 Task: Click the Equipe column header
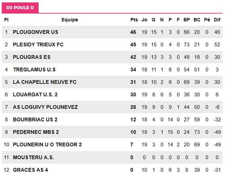pyautogui.click(x=70, y=20)
